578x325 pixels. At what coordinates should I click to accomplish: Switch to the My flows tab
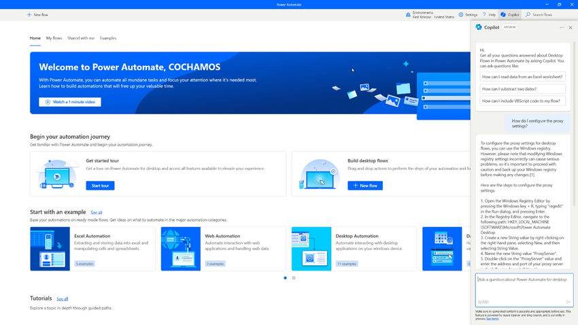point(54,38)
